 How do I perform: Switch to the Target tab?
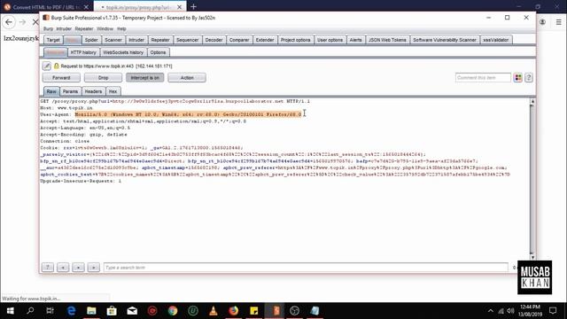point(53,40)
